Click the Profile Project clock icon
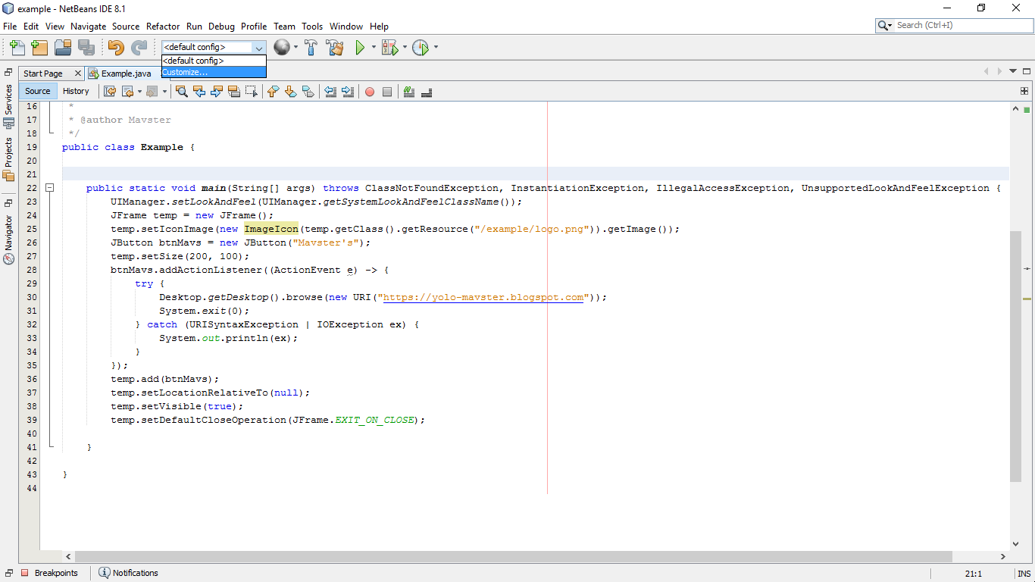Viewport: 1035px width, 582px height. pyautogui.click(x=421, y=47)
